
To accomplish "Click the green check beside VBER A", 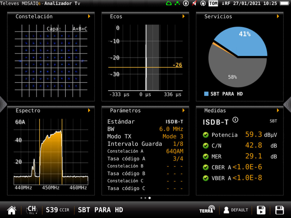I will [x=206, y=178].
